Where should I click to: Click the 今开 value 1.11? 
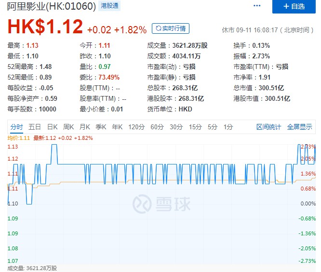[x=105, y=45]
